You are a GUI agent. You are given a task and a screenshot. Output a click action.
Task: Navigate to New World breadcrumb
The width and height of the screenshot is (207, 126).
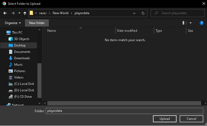point(60,13)
